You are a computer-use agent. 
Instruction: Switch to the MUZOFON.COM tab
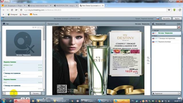click(65, 5)
